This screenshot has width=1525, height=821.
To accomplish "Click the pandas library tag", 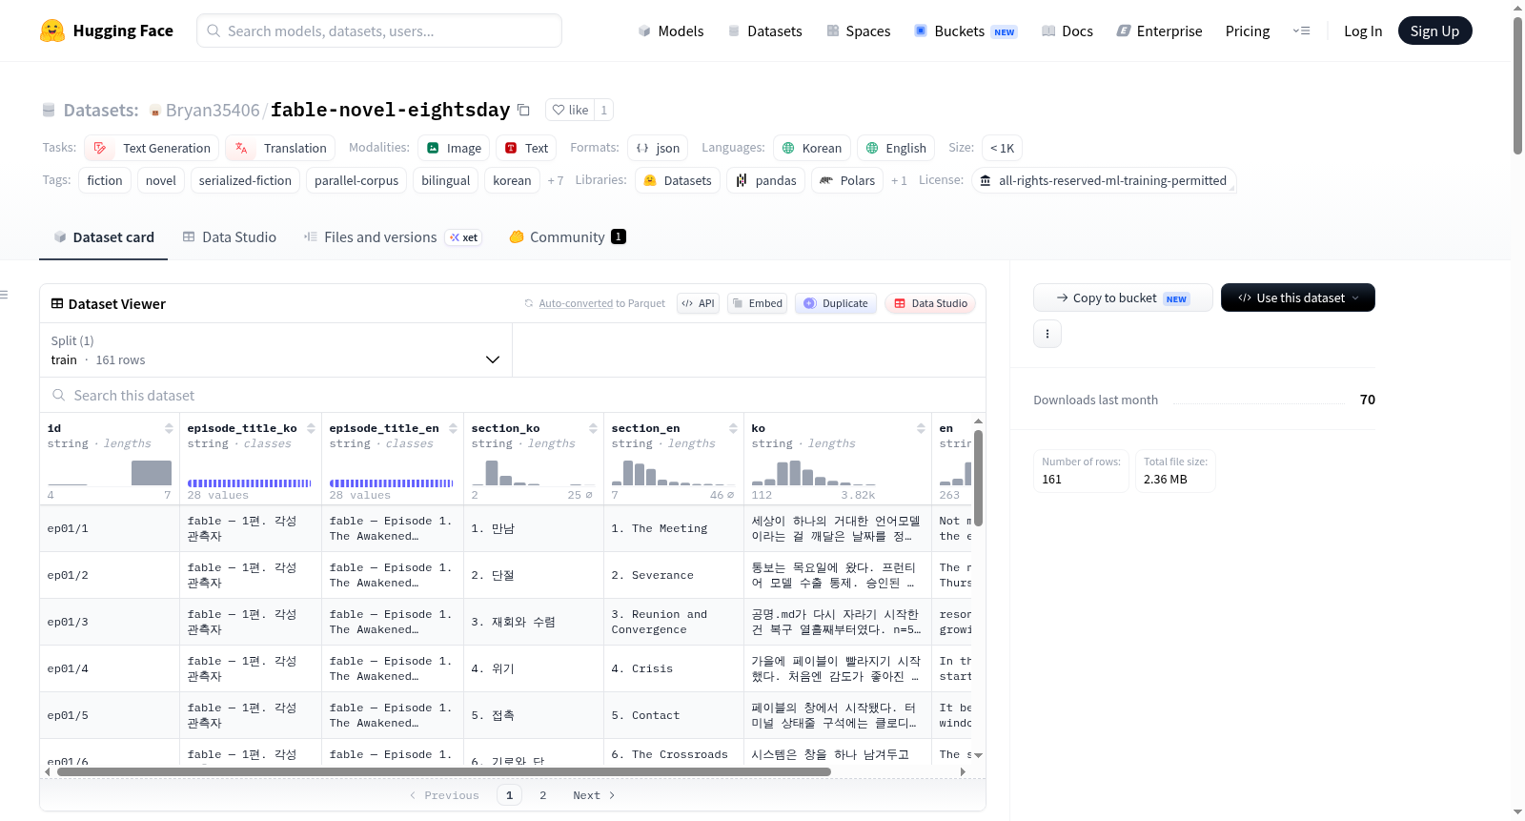I will 766,180.
